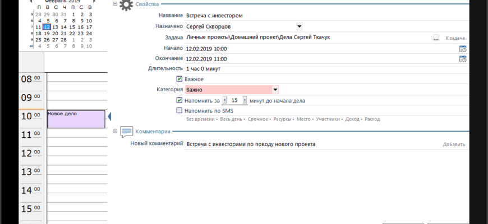Screen dimensions: 488x224
Task: Decrease reminder minutes with the left arrow
Action: click(225, 100)
